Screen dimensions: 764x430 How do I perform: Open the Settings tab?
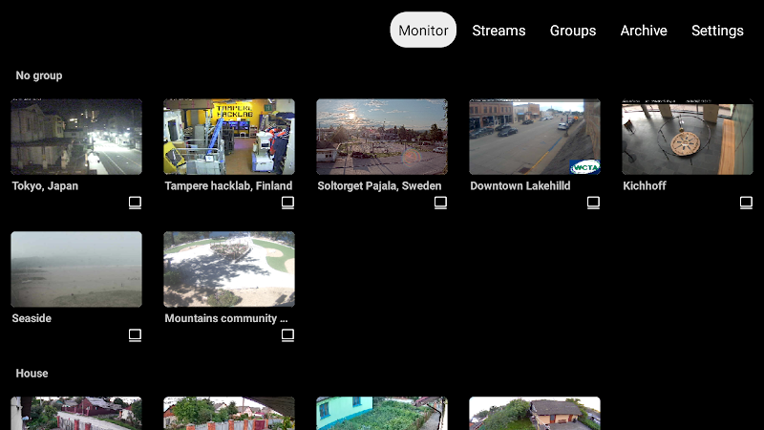[717, 31]
